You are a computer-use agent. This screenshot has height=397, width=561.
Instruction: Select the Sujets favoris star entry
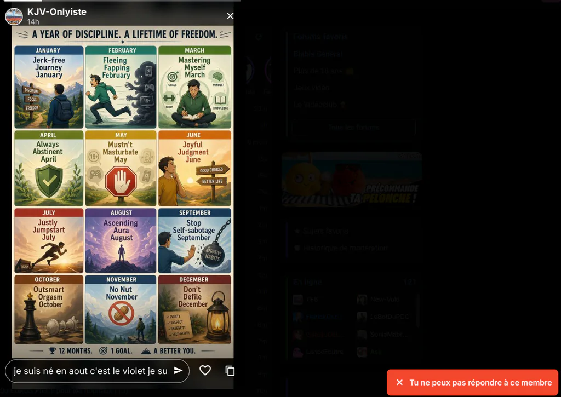[x=320, y=231]
